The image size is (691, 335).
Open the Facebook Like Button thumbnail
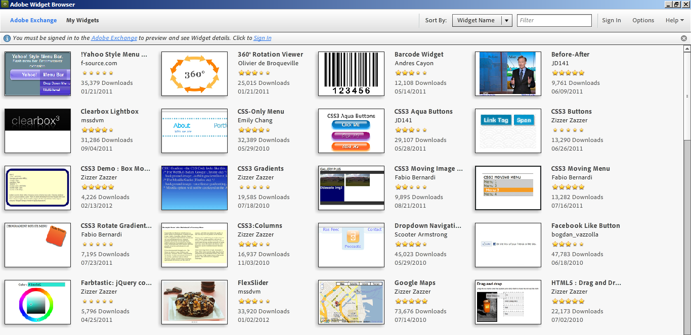pos(508,245)
